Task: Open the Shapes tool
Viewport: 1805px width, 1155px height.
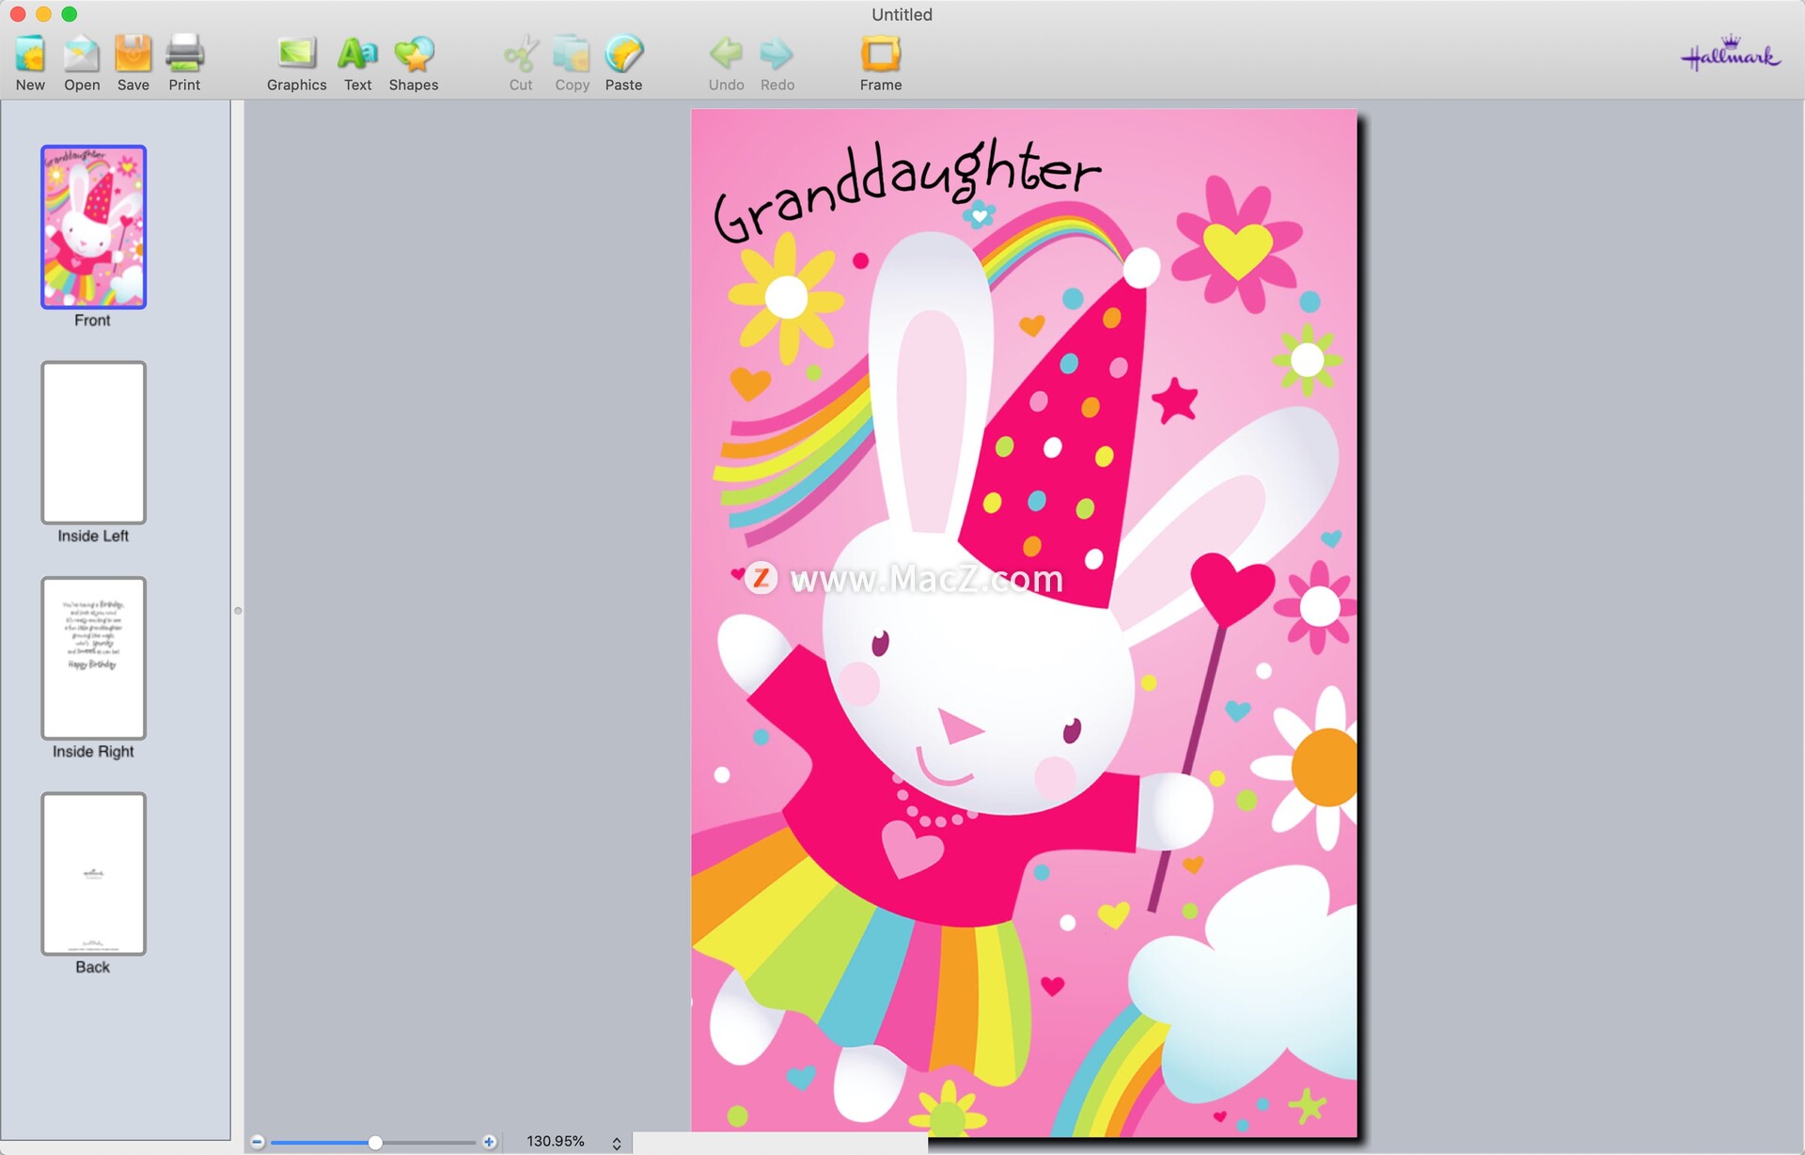Action: tap(414, 55)
